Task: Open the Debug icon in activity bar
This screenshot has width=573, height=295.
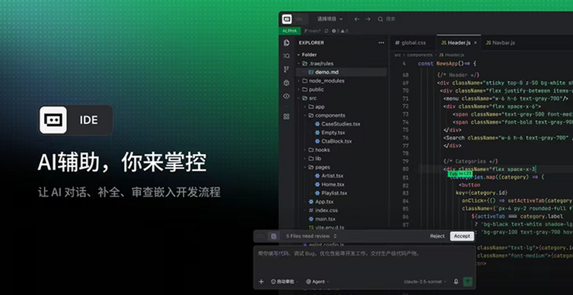Action: tap(286, 83)
